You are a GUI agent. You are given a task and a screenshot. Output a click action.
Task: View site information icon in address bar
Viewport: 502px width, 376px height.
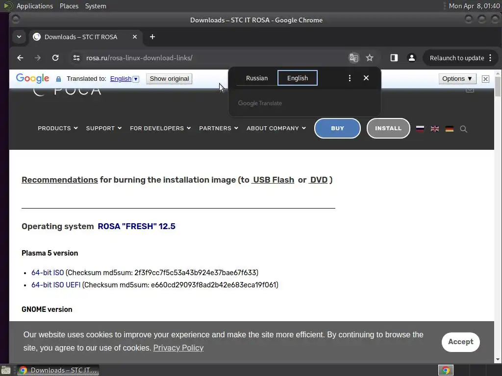76,58
